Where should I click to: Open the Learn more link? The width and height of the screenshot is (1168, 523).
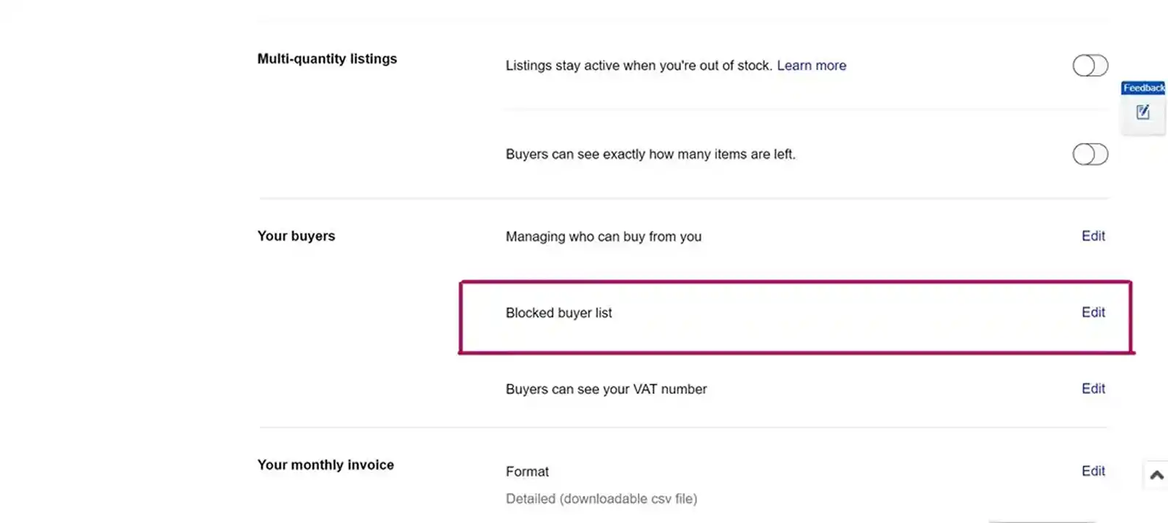coord(811,65)
